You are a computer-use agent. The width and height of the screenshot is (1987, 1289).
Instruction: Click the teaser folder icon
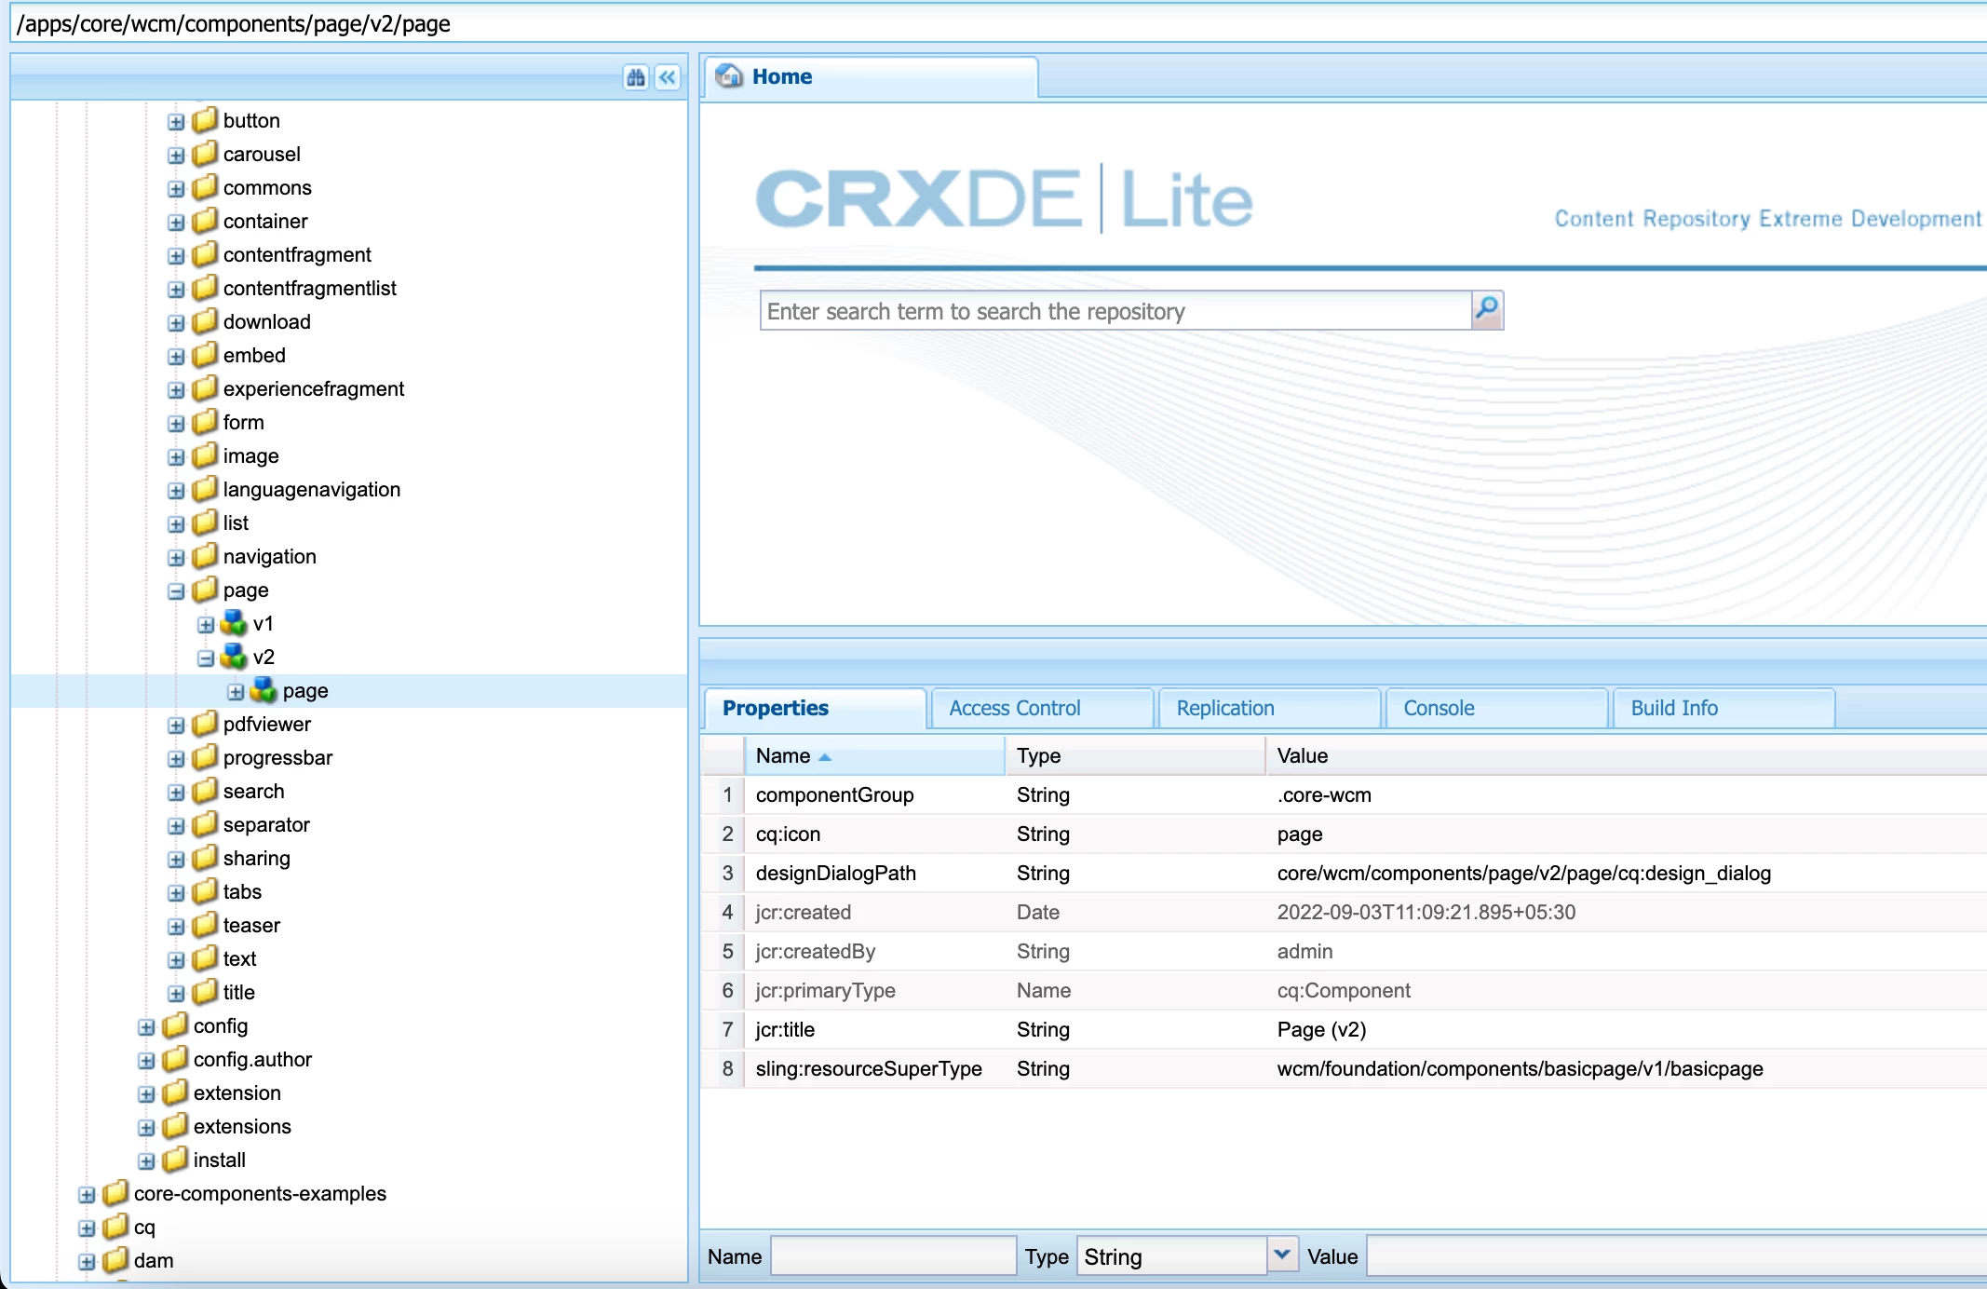click(205, 925)
